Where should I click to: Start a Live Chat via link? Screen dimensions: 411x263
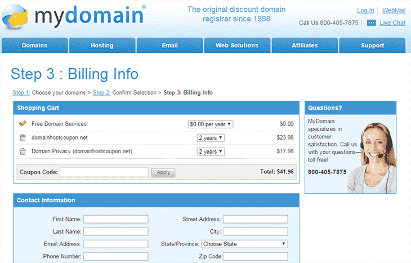[392, 23]
